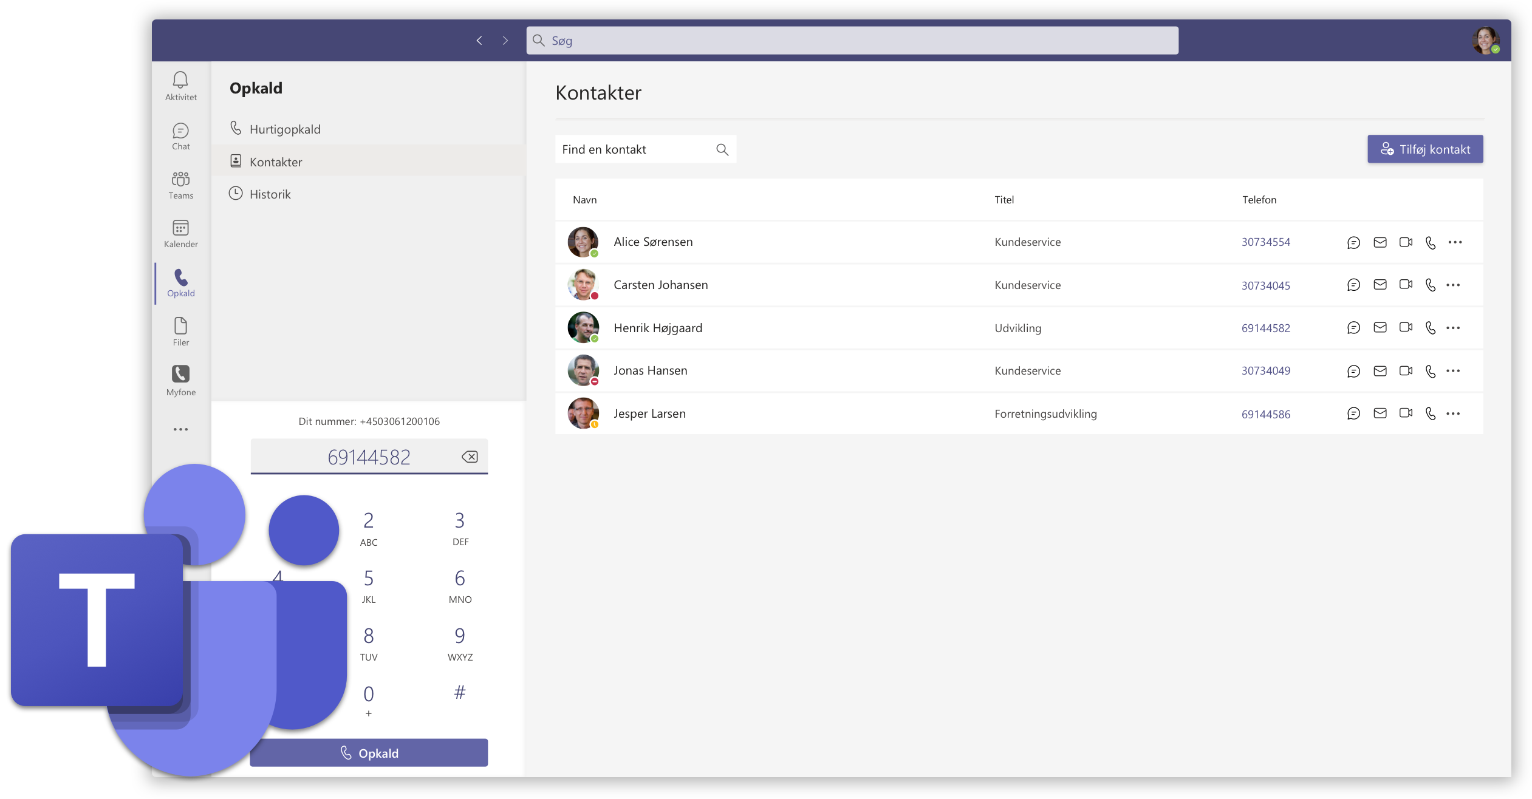
Task: Open the Historik call history
Action: coord(368,194)
